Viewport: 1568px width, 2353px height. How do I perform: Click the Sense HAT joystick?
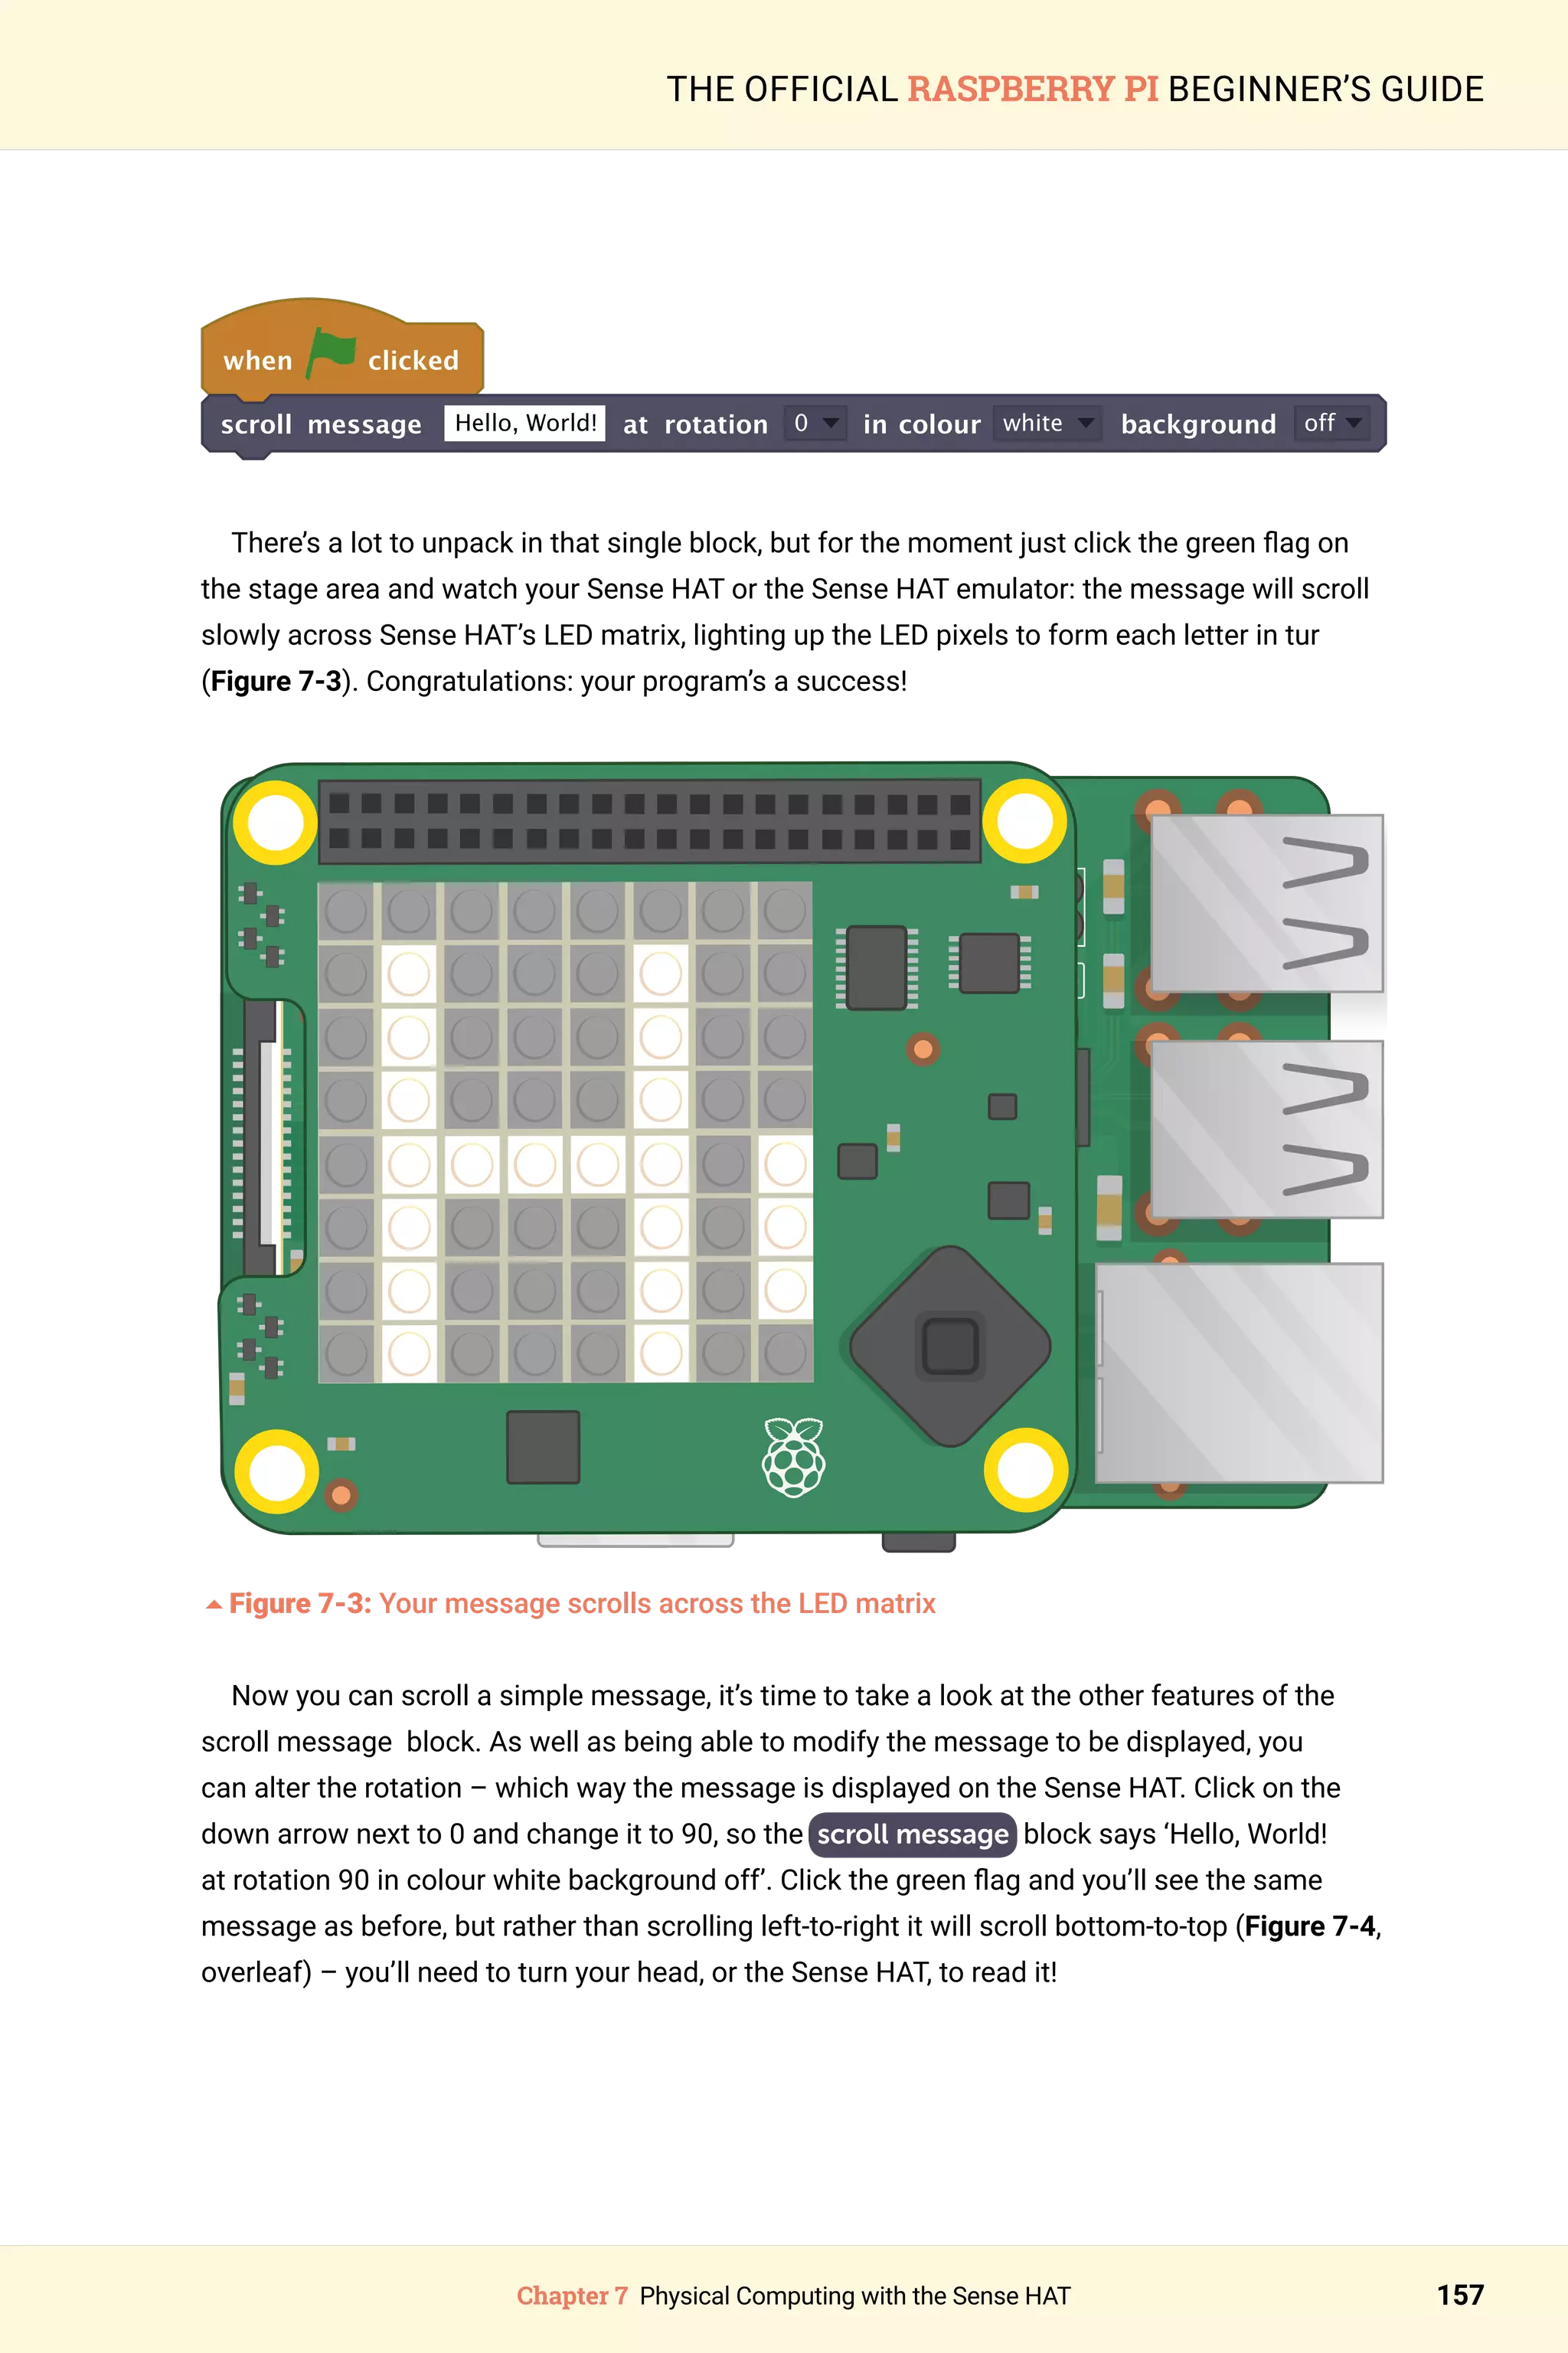click(950, 1346)
